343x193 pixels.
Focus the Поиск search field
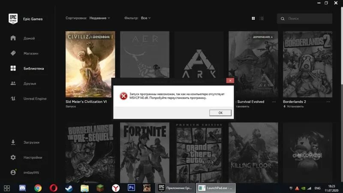304,18
